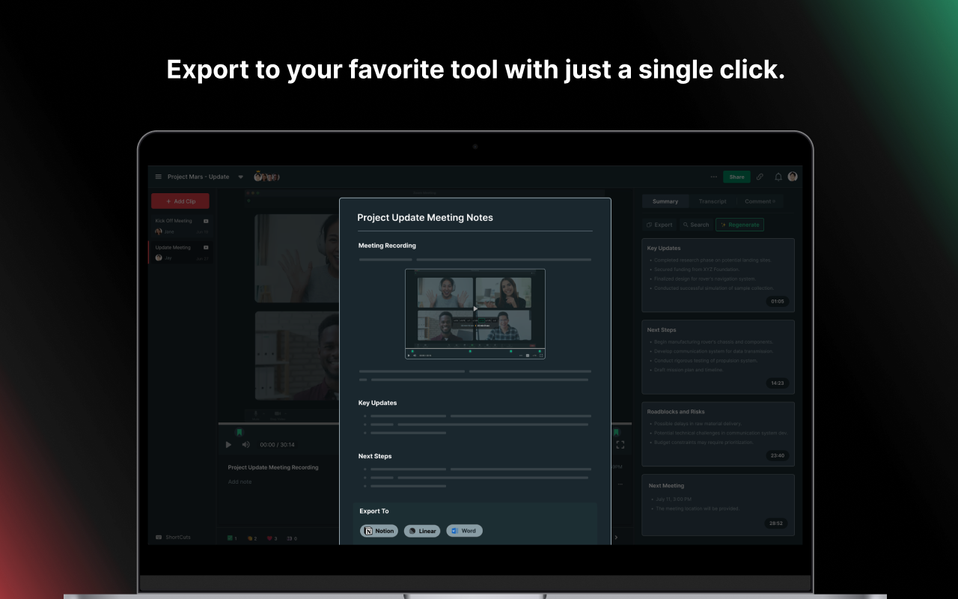The width and height of the screenshot is (958, 599).
Task: Click the green Share button
Action: [736, 177]
